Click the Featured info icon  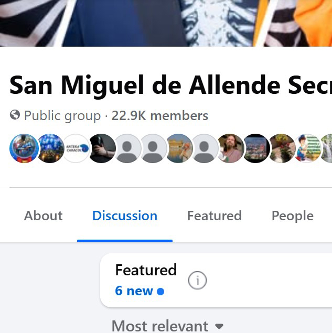pyautogui.click(x=197, y=281)
